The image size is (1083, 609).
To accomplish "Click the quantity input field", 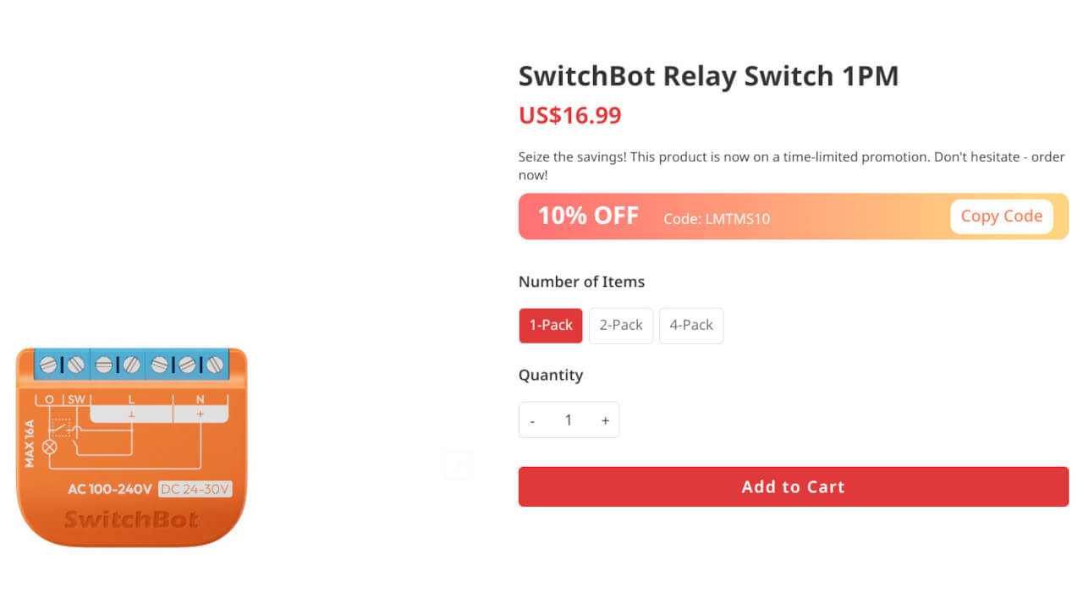I will (x=569, y=420).
